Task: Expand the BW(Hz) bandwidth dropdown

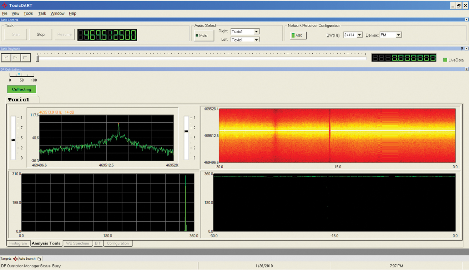Action: click(359, 35)
